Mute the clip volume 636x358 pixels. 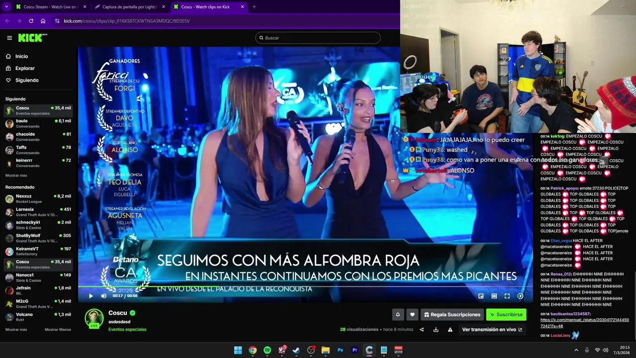coord(103,296)
